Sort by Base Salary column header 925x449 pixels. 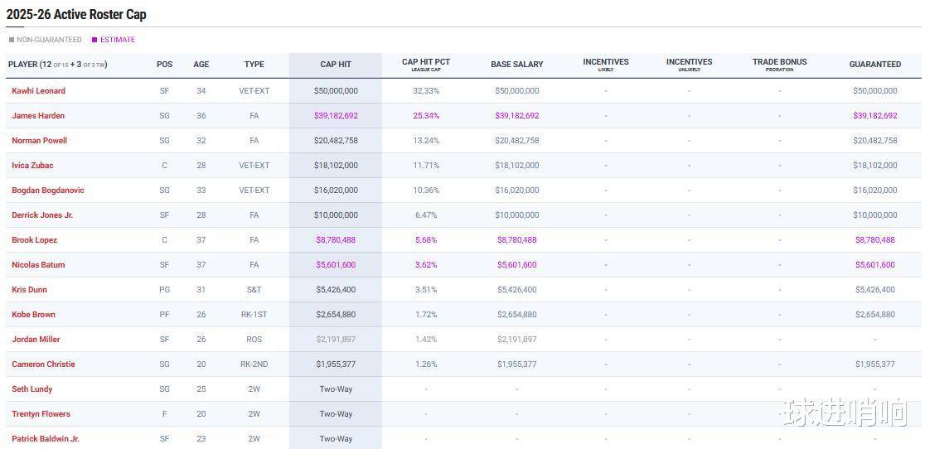tap(516, 65)
